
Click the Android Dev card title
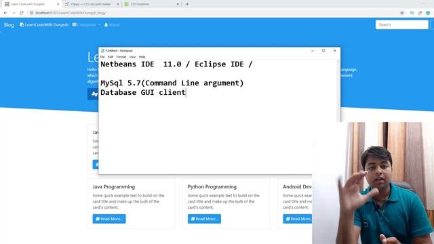click(x=297, y=187)
